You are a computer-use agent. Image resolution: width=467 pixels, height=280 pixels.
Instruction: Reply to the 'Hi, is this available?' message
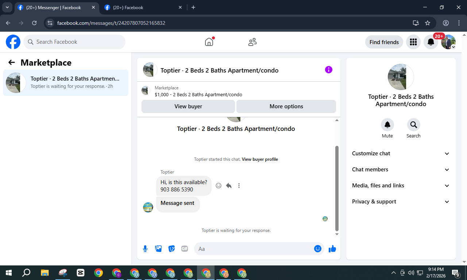tap(229, 186)
